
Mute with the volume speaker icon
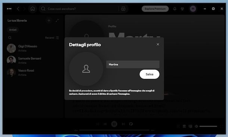[x=196, y=127]
